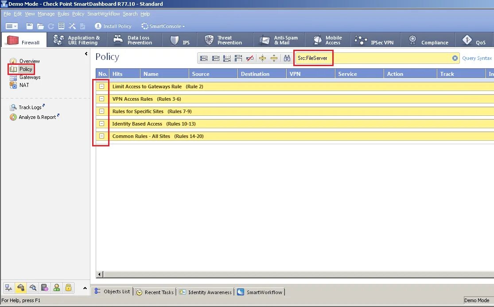Click the Refresh icon in the toolbar

51,26
